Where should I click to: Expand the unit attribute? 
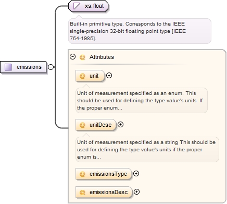click(x=109, y=76)
